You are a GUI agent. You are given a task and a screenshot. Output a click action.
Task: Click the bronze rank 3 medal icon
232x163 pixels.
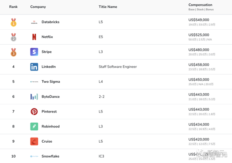coord(13,52)
